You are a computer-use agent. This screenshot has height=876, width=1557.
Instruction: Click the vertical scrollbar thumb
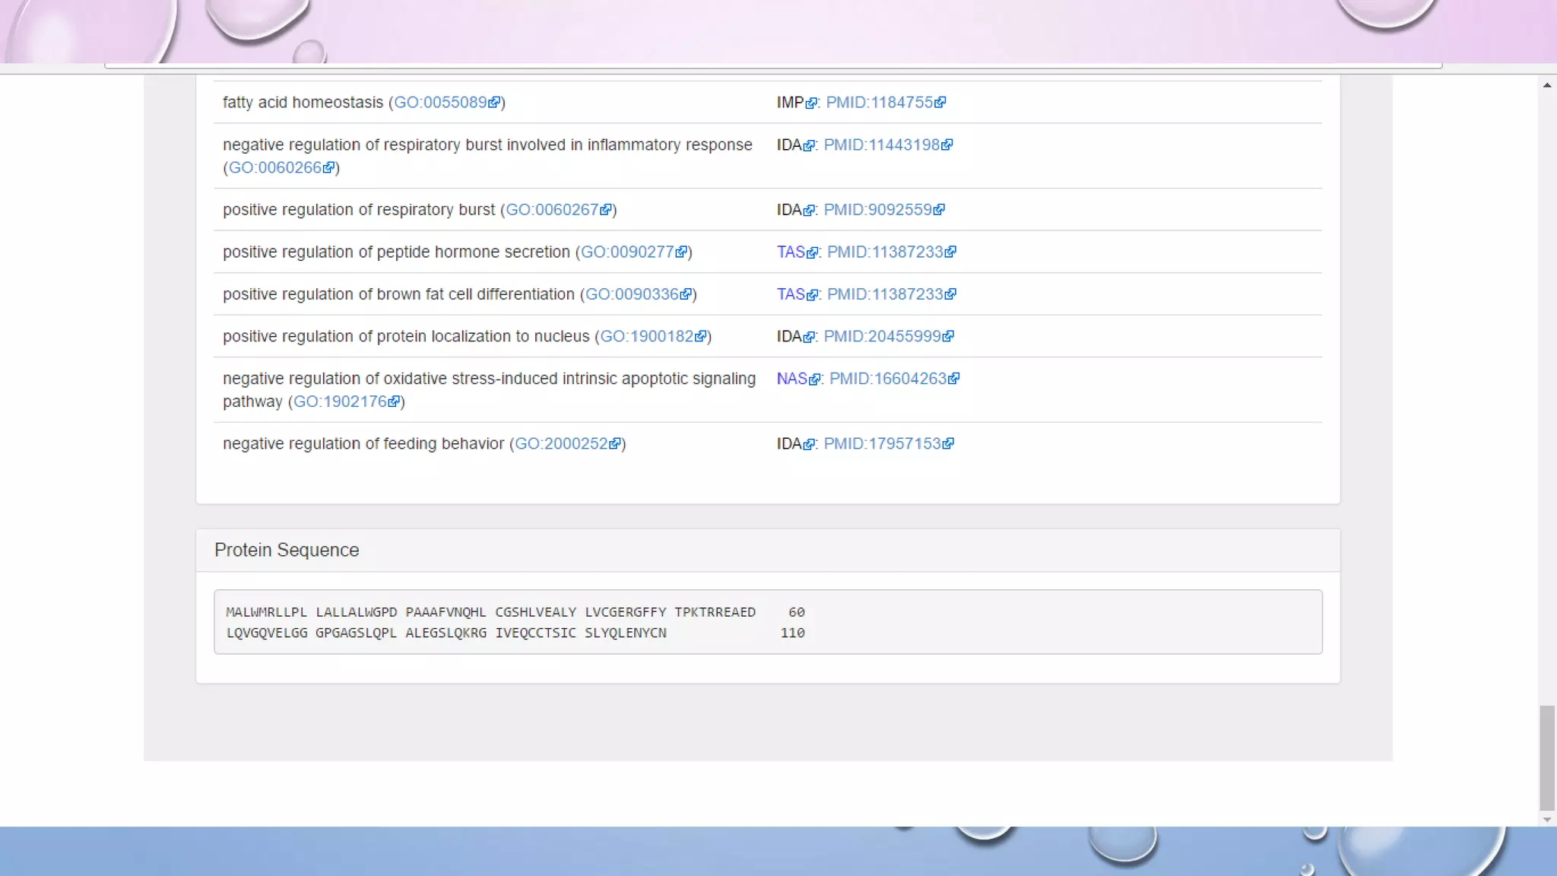pos(1547,757)
